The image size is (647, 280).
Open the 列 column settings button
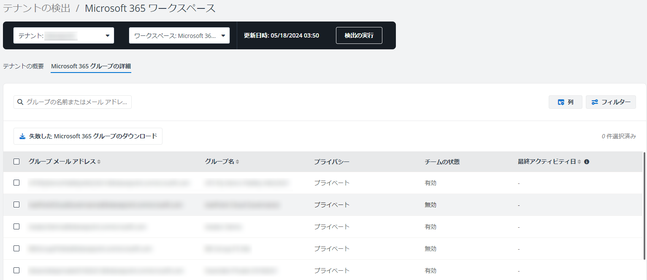(x=566, y=102)
